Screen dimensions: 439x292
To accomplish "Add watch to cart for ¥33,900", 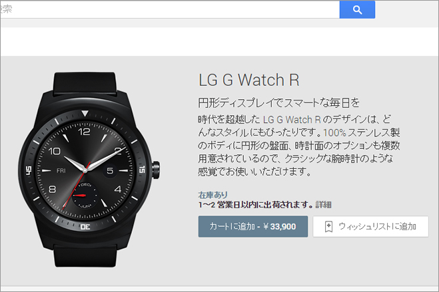I will (x=253, y=226).
